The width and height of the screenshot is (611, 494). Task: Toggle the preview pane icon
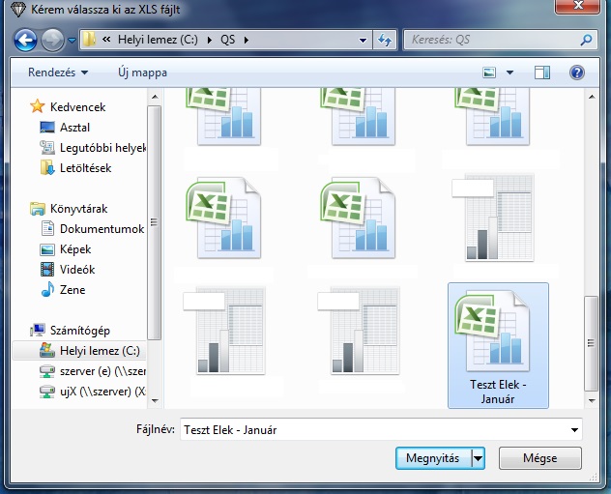[x=541, y=73]
